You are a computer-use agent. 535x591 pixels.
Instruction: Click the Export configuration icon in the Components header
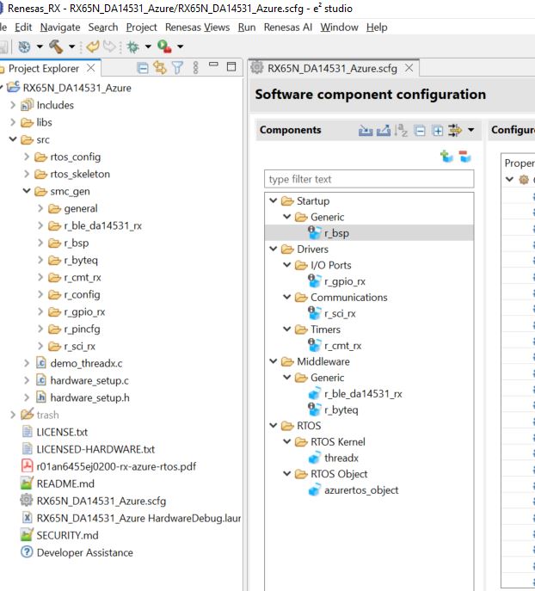pos(383,131)
